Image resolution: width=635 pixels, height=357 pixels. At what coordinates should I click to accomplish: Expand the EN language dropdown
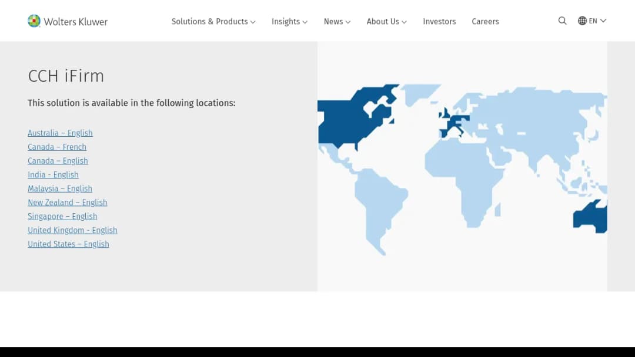click(598, 21)
